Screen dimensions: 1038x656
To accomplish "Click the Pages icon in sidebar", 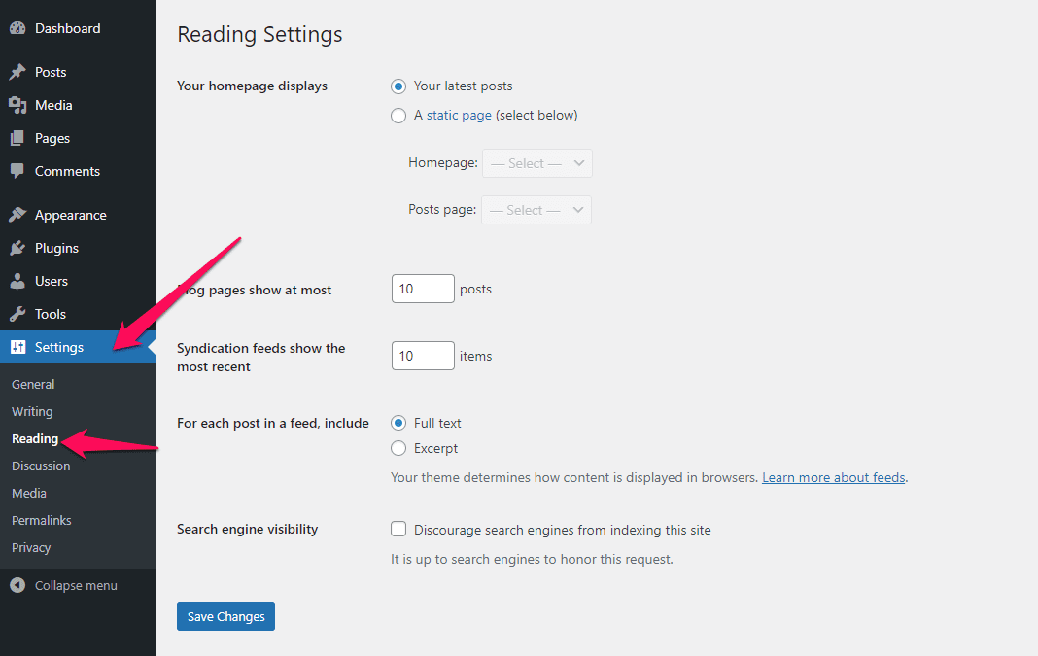I will [x=17, y=138].
